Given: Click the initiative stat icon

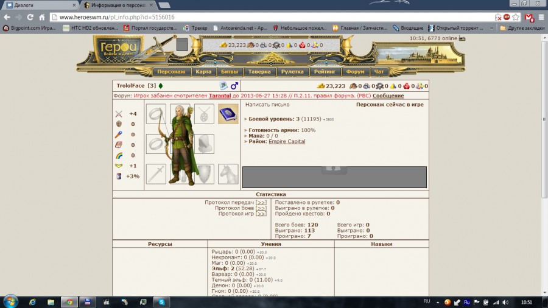Looking at the screenshot, I should pyautogui.click(x=119, y=176).
